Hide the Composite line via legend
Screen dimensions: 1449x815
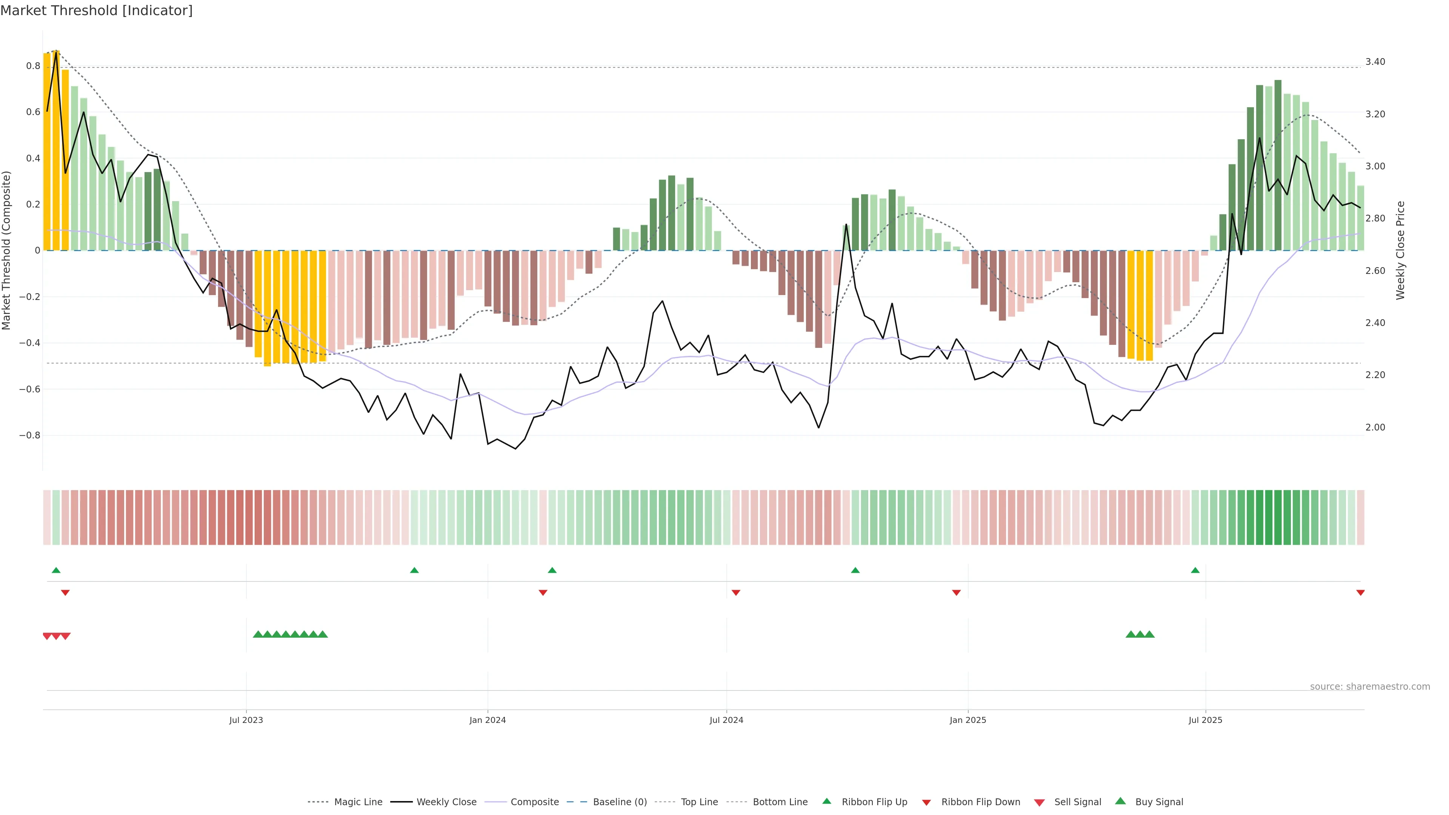(534, 801)
